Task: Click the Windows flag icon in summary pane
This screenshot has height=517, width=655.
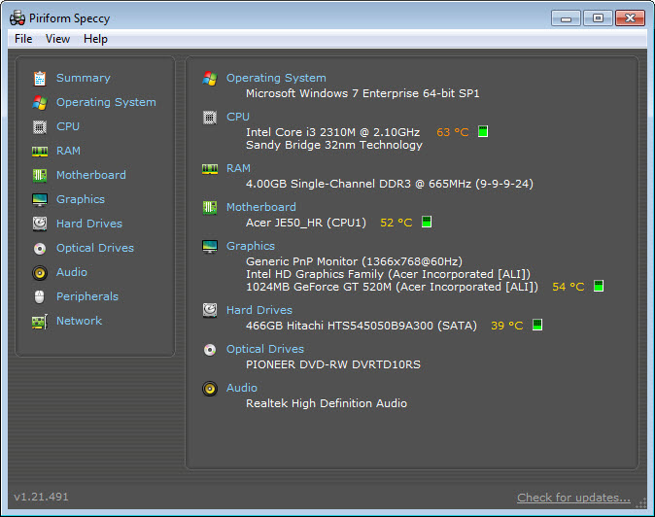Action: (210, 78)
